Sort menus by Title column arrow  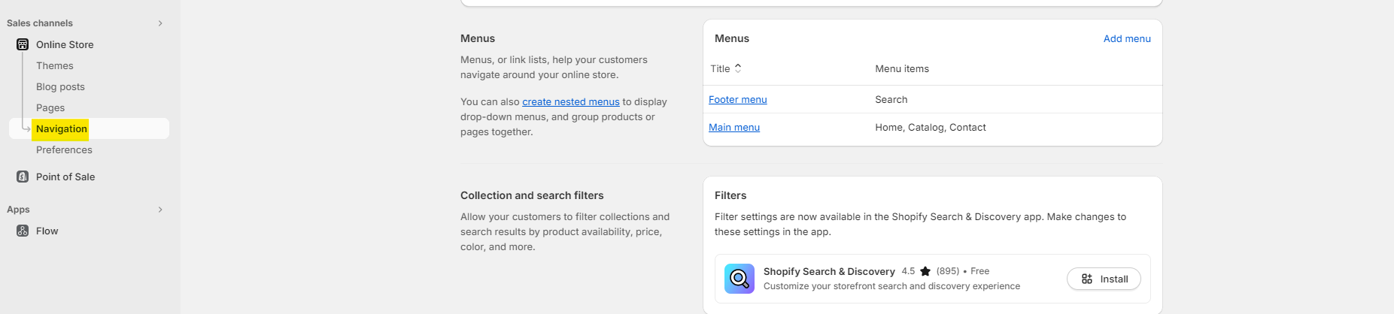coord(738,68)
